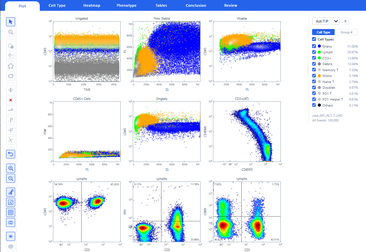Click the zoom out magnifier
Screen dimensions: 366x252
point(10,178)
